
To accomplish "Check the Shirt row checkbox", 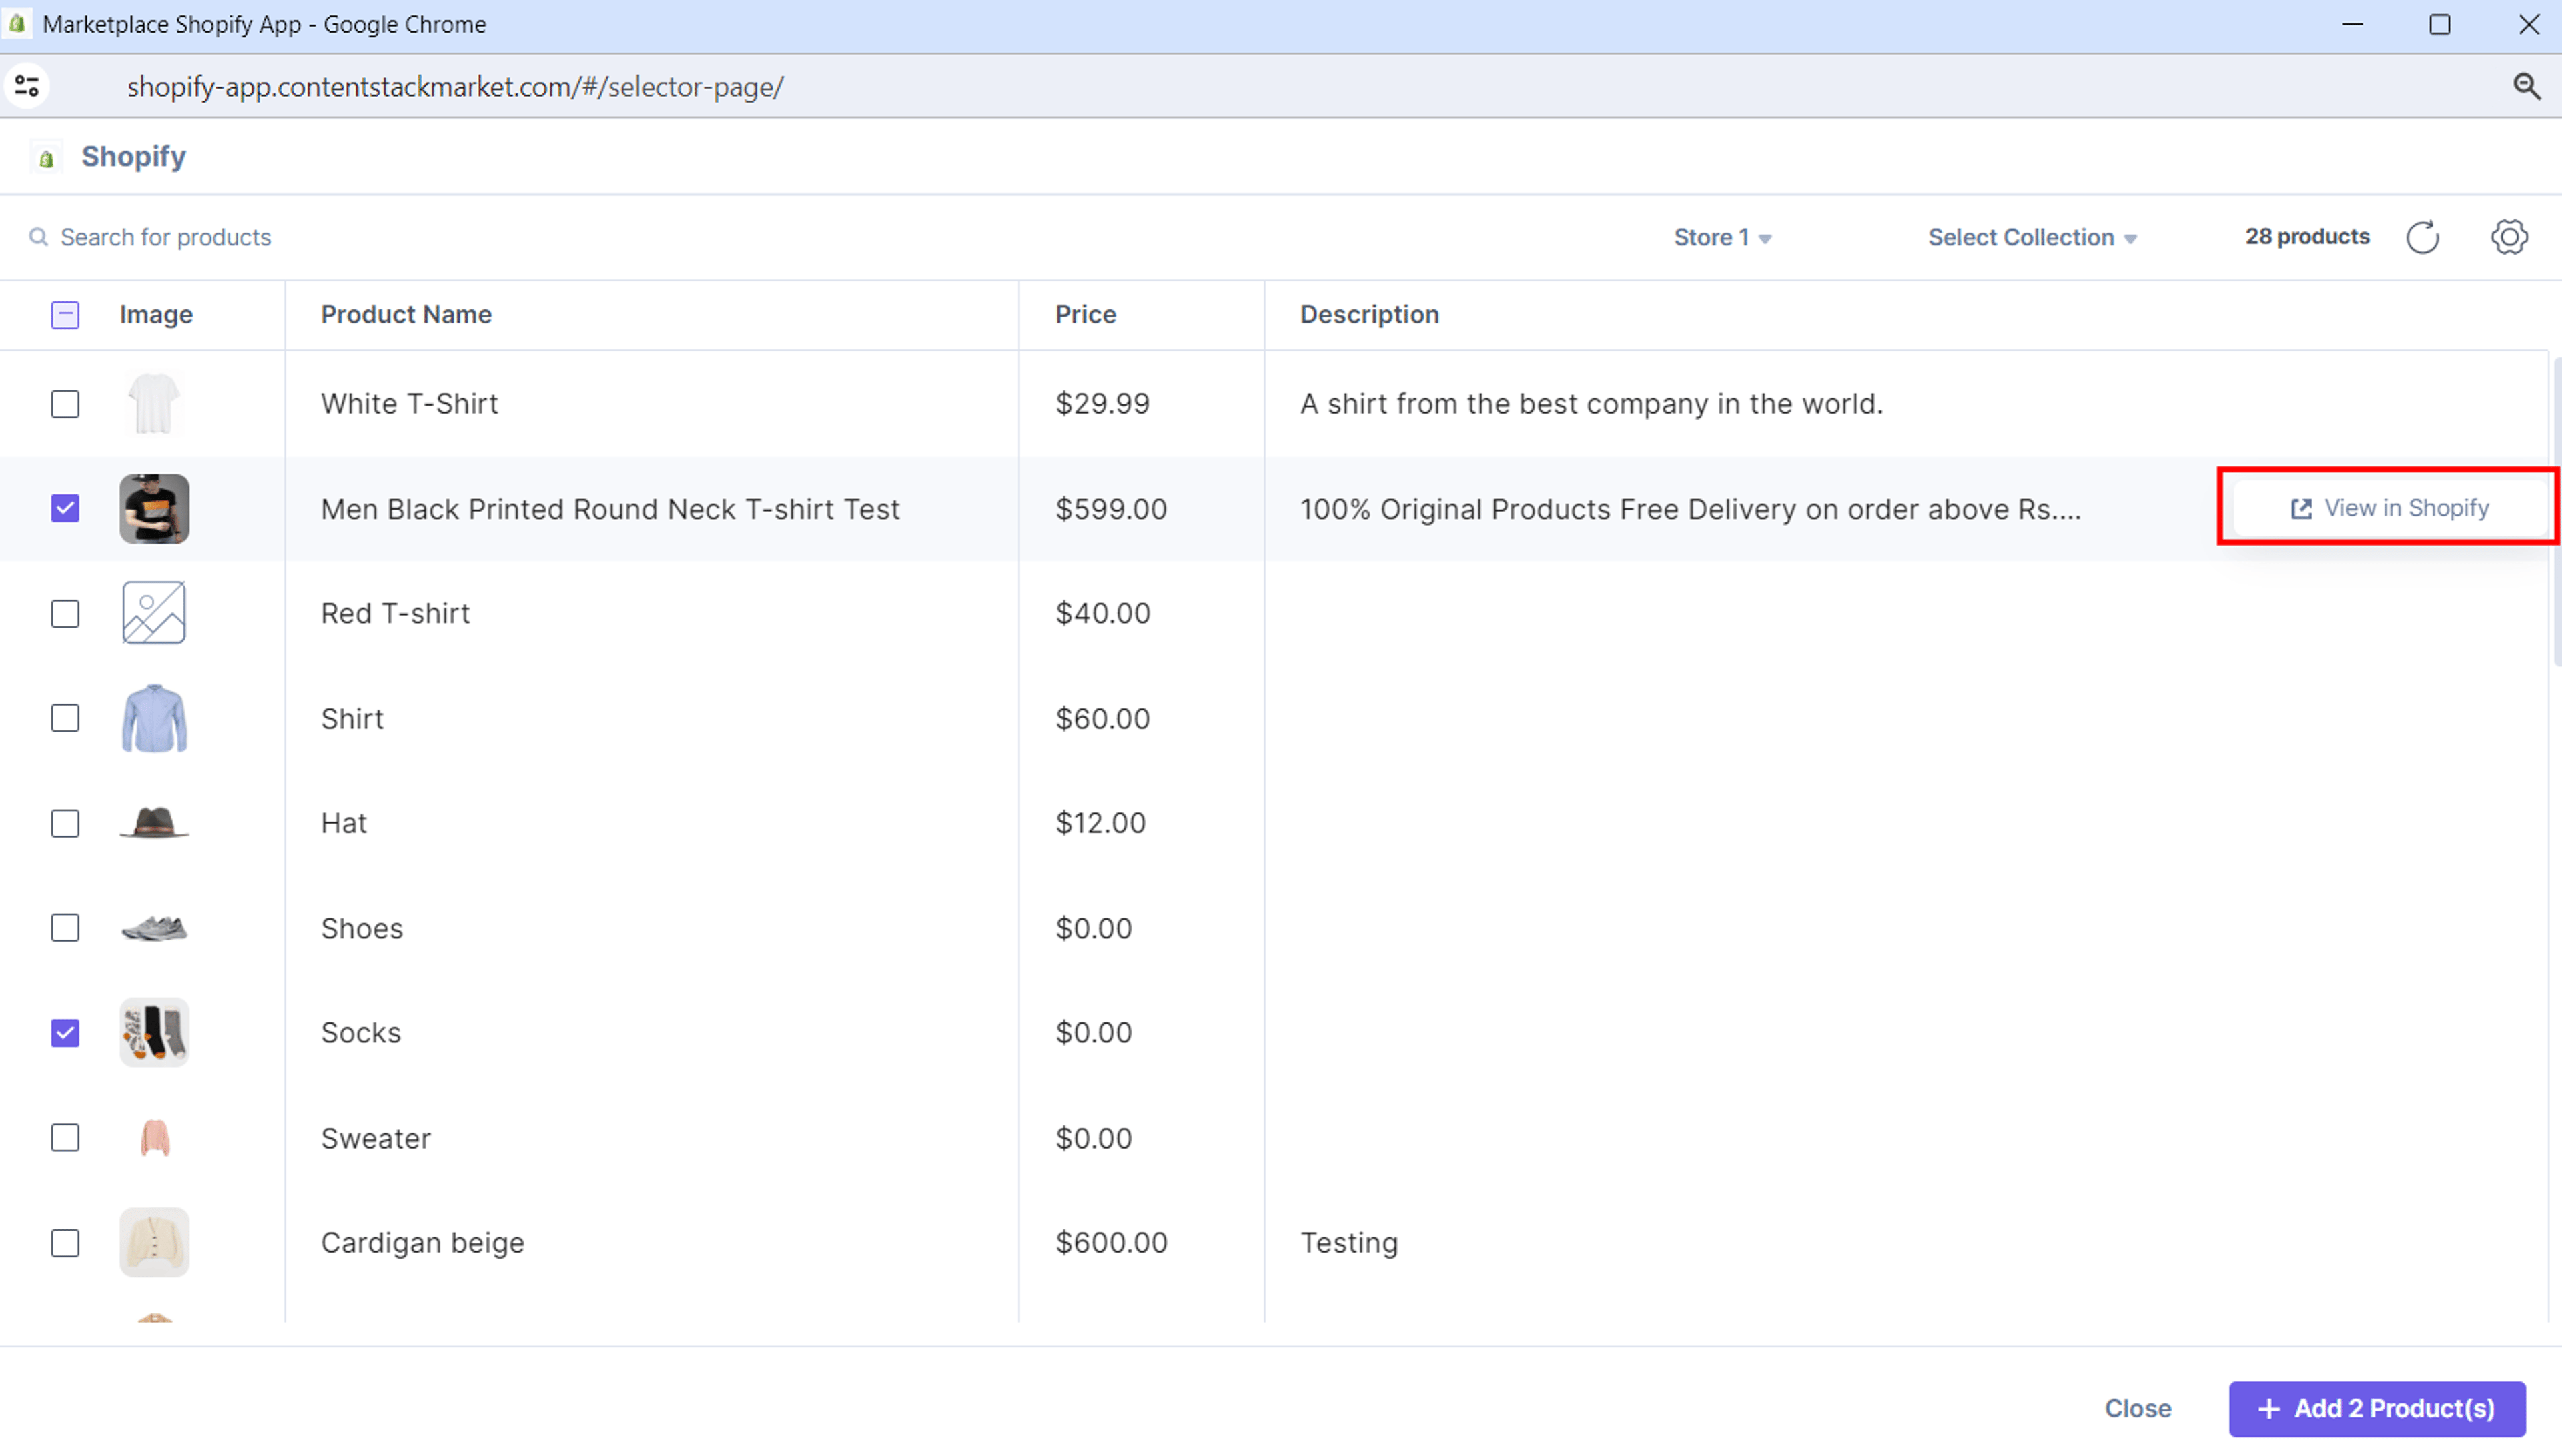I will point(65,718).
